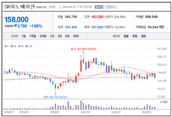Click the 시가 value 160,400
Screen dimensions: 172x117
(x=71, y=27)
